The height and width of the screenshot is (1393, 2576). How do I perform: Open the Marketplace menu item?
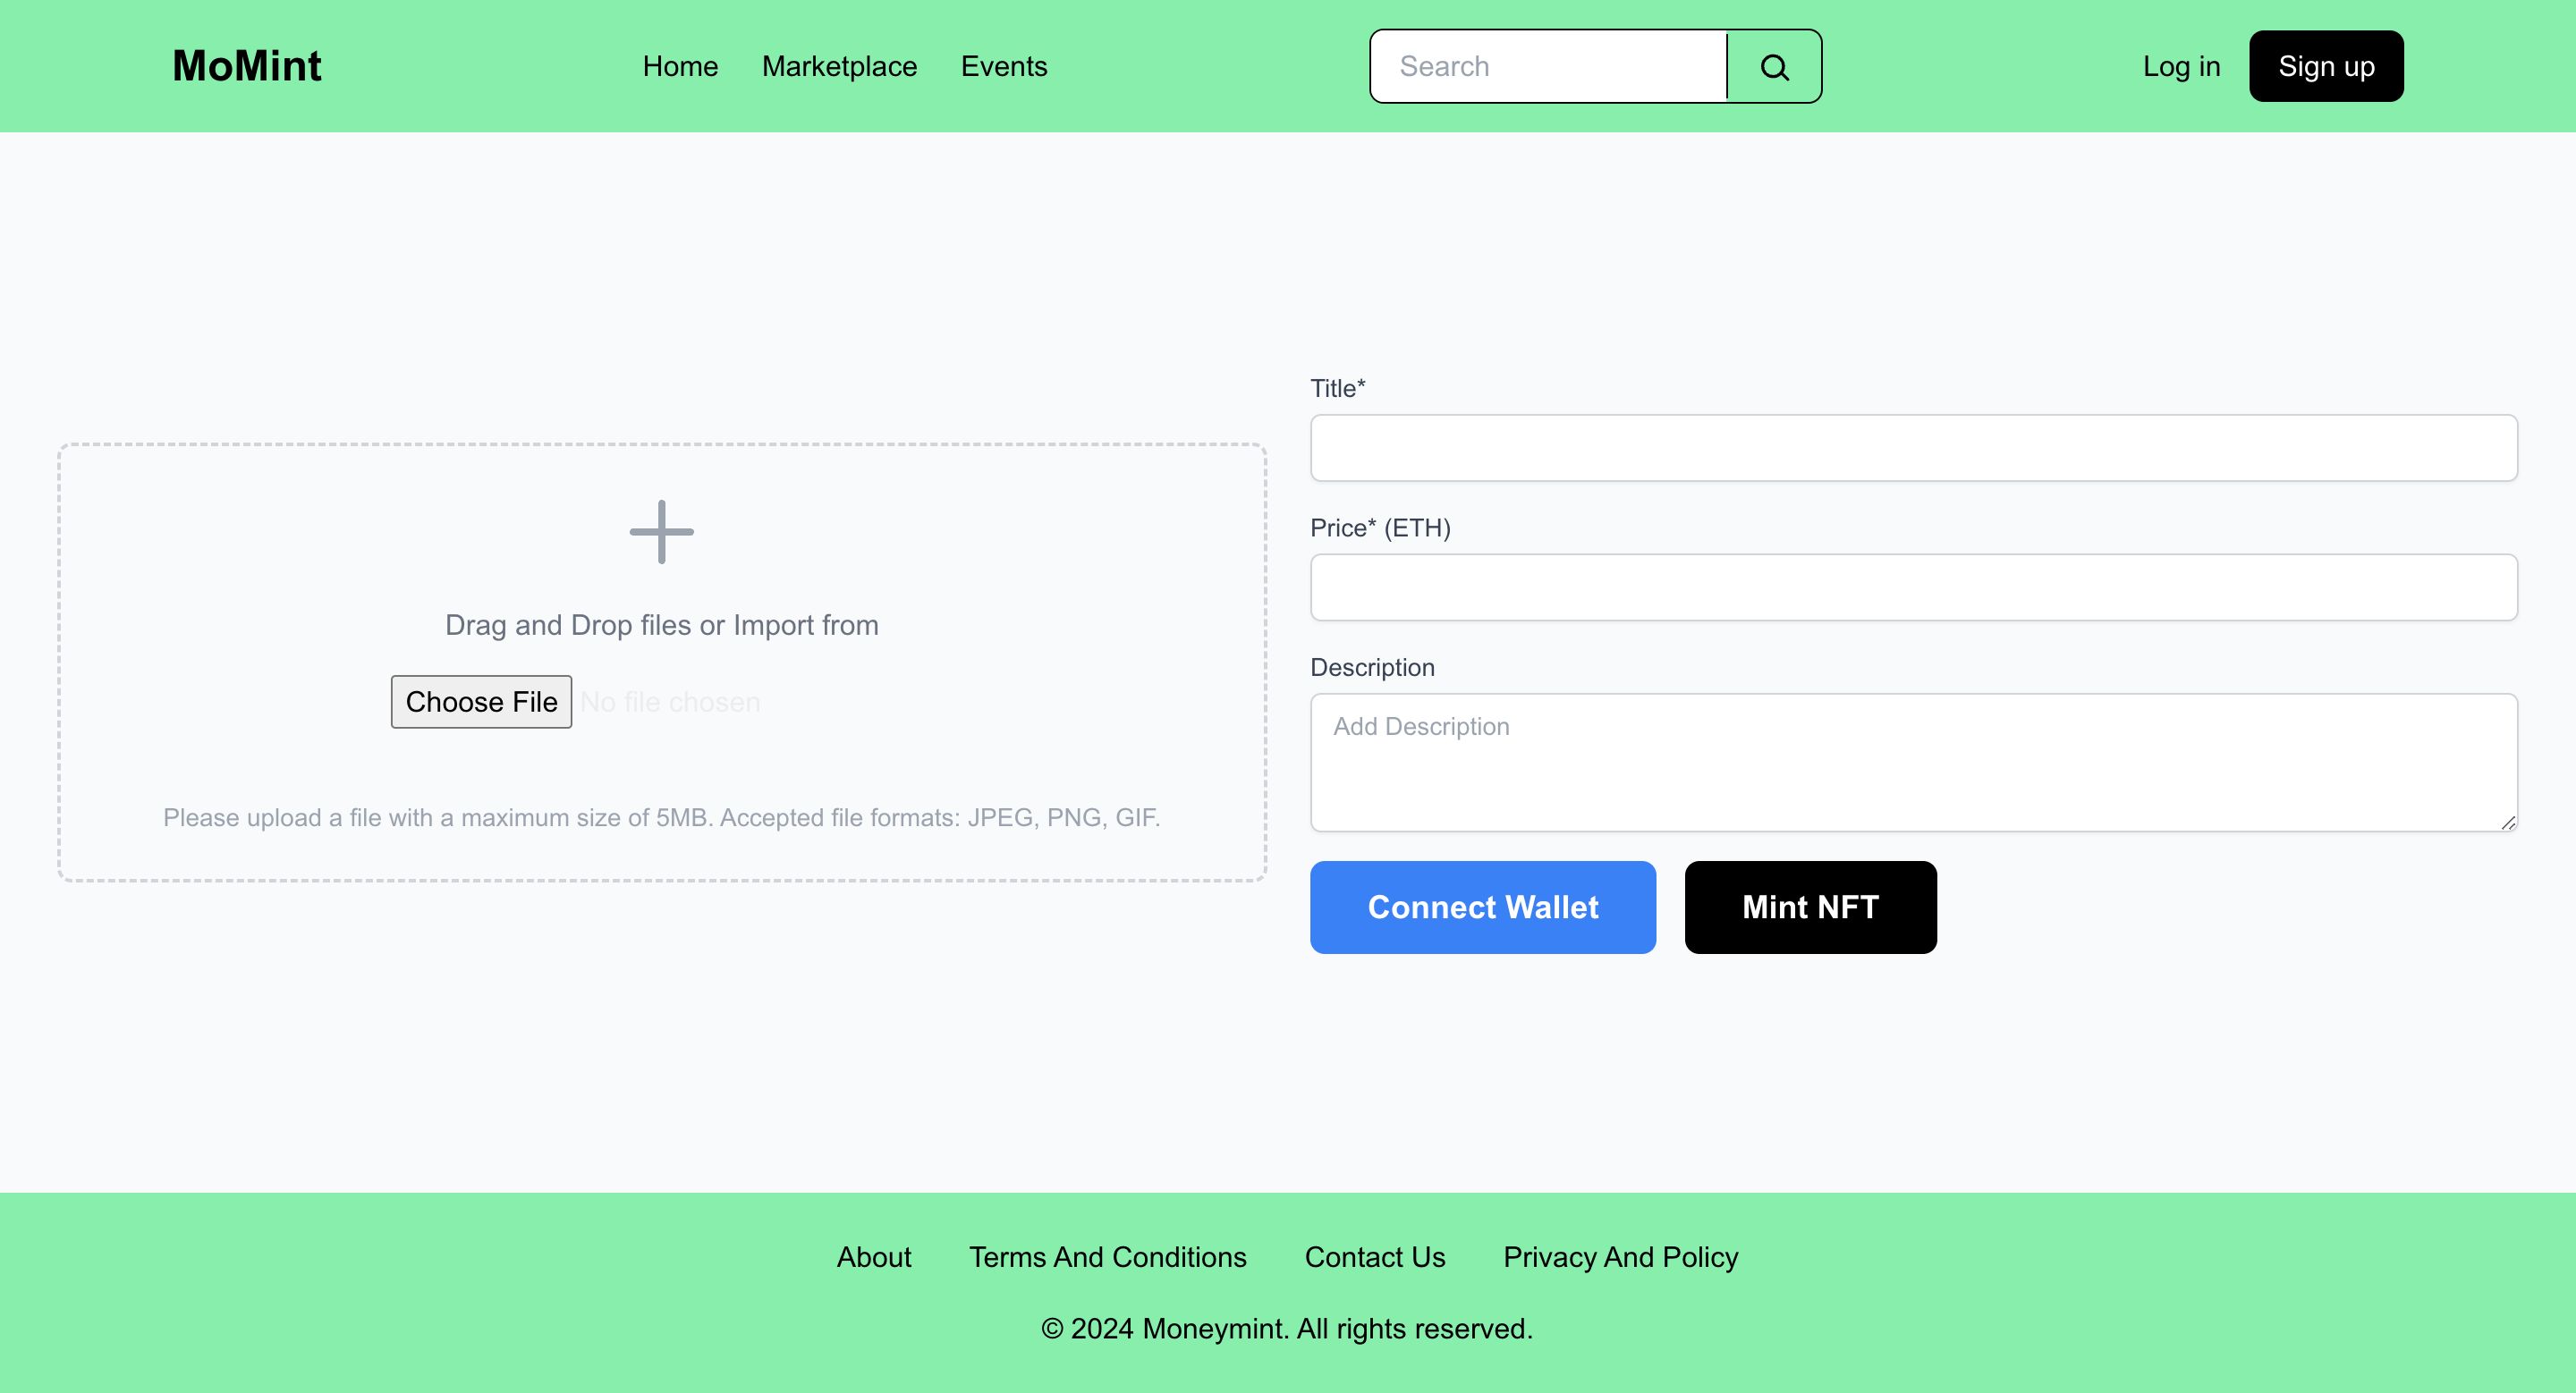[x=839, y=65]
